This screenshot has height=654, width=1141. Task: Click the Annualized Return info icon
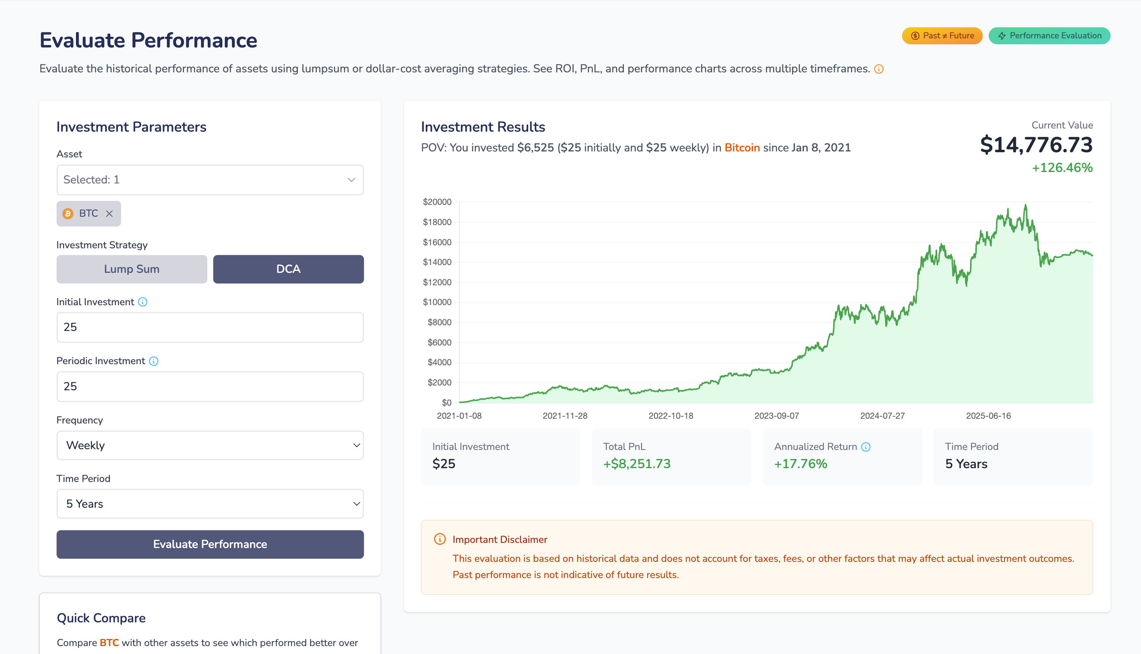coord(865,446)
